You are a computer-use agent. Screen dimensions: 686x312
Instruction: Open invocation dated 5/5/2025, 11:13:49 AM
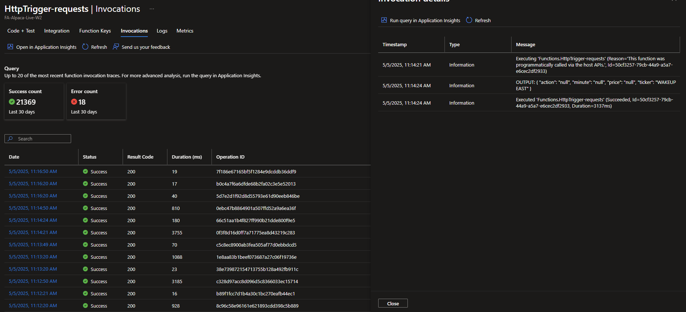coord(33,245)
